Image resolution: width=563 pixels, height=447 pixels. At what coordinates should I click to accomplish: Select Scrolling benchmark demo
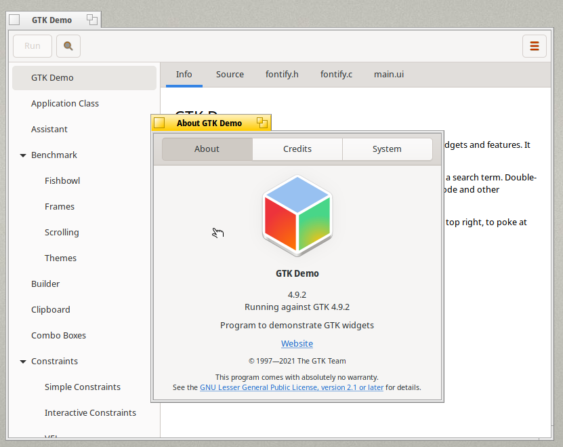[85, 232]
